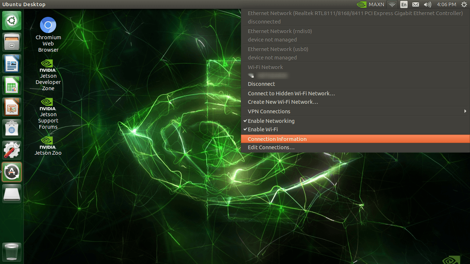The width and height of the screenshot is (470, 264).
Task: Open Jetson Developer Zone desktop shortcut
Action: [x=48, y=75]
